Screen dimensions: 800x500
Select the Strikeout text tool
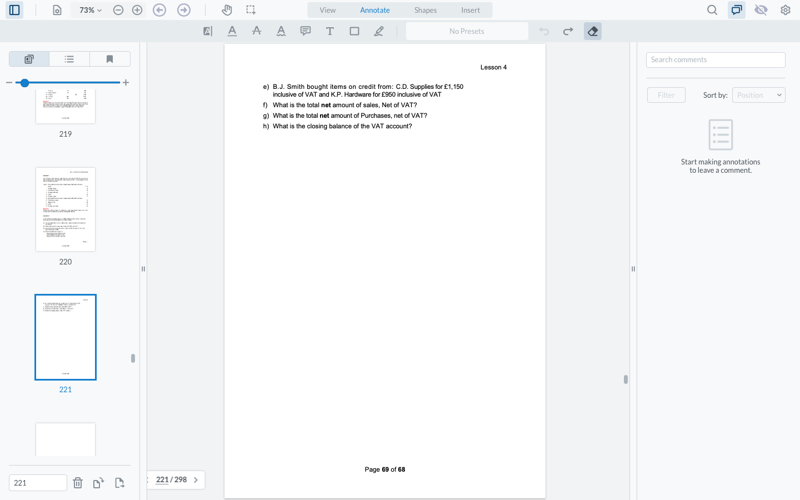point(257,31)
